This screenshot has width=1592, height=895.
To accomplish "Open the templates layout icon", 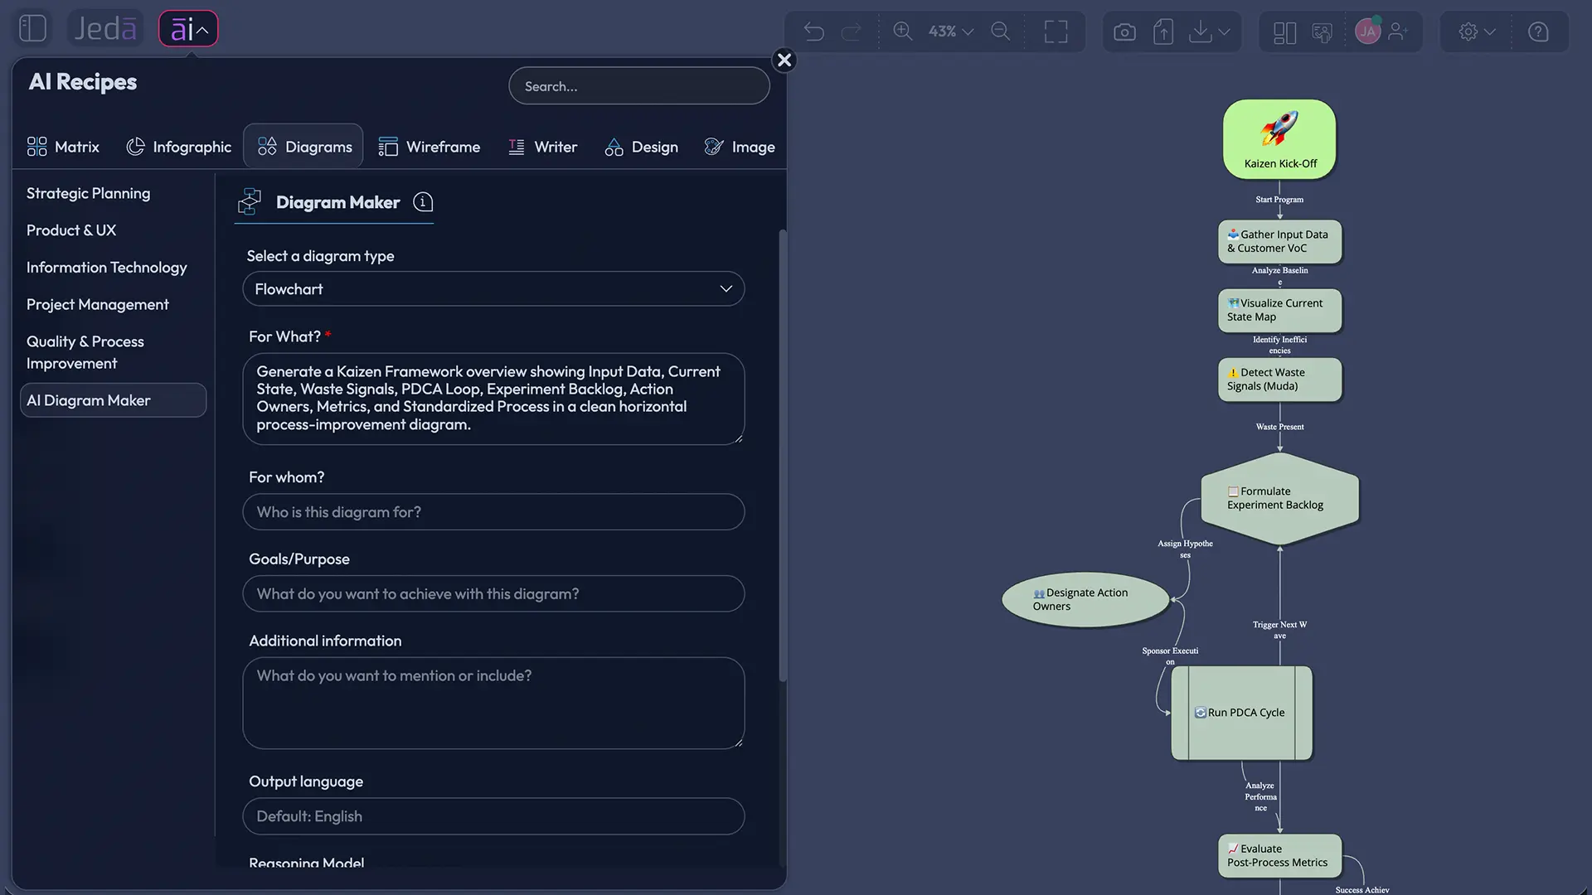I will [1284, 31].
